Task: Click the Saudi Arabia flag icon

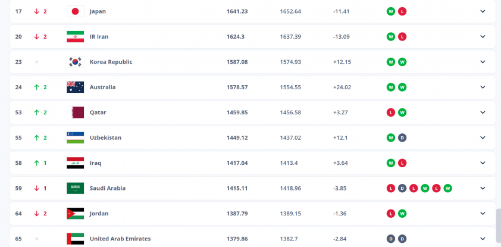Action: click(76, 188)
